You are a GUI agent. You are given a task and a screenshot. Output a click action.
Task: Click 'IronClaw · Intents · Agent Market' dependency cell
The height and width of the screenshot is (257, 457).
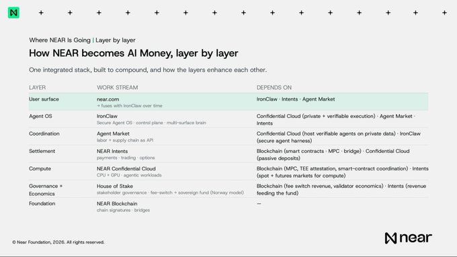(296, 99)
